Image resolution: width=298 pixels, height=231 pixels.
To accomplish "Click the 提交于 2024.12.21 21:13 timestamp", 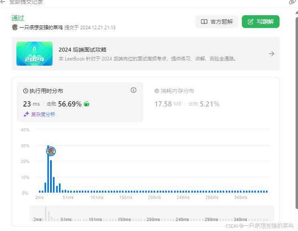I will (90, 28).
